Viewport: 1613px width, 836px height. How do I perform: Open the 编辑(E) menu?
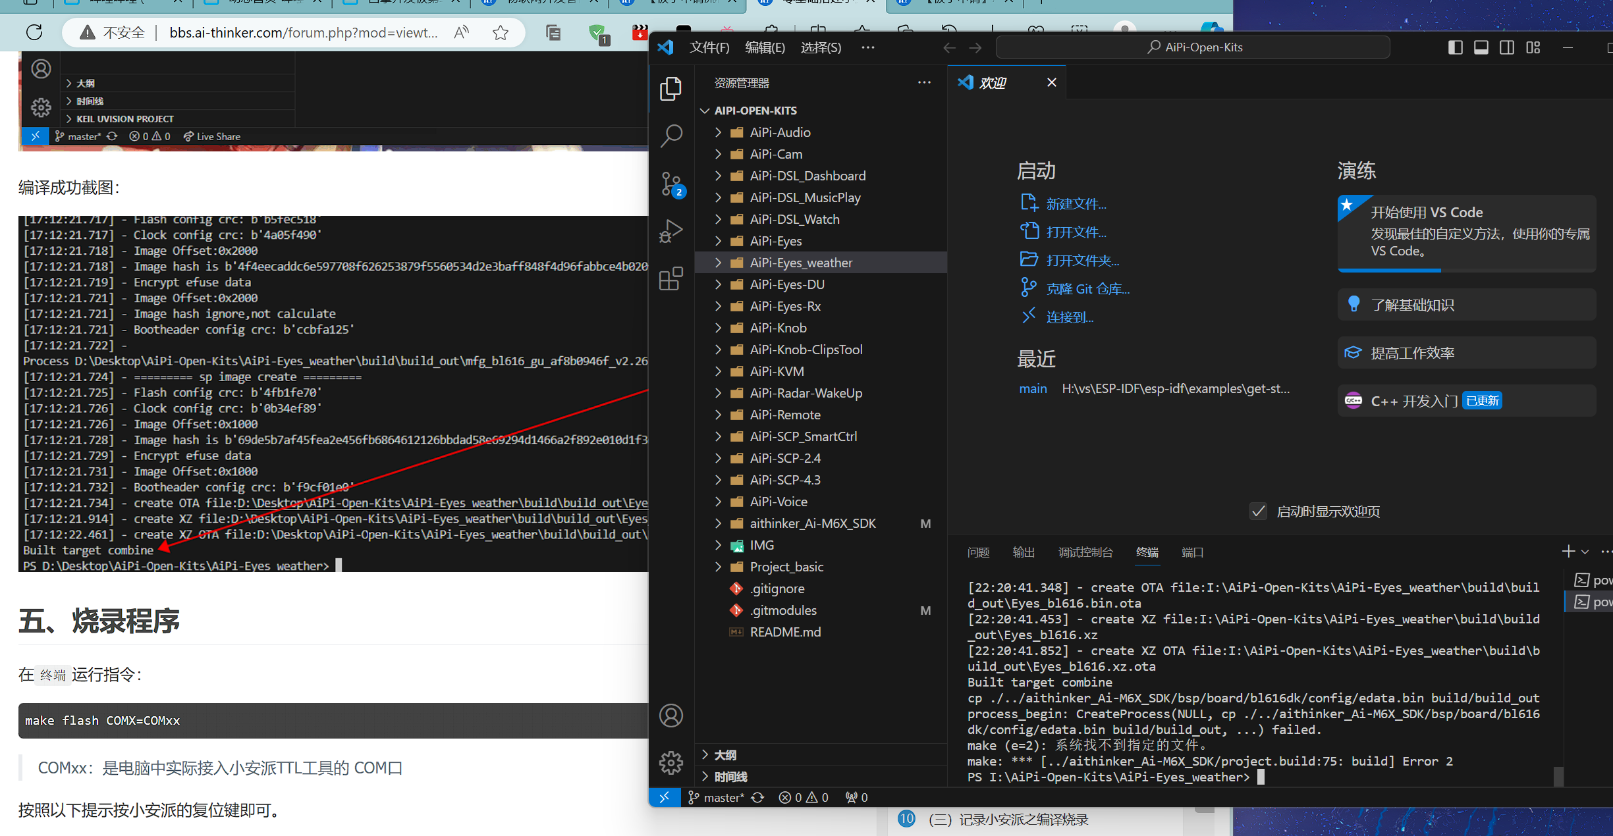tap(765, 47)
